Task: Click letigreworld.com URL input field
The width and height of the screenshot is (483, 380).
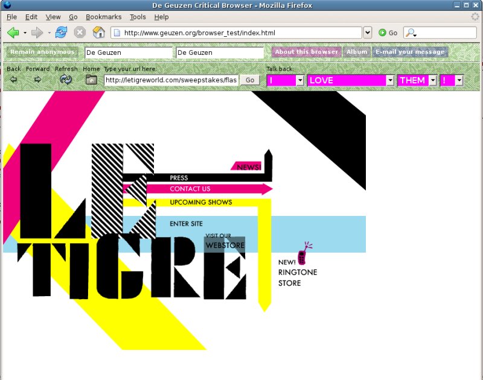Action: [171, 80]
